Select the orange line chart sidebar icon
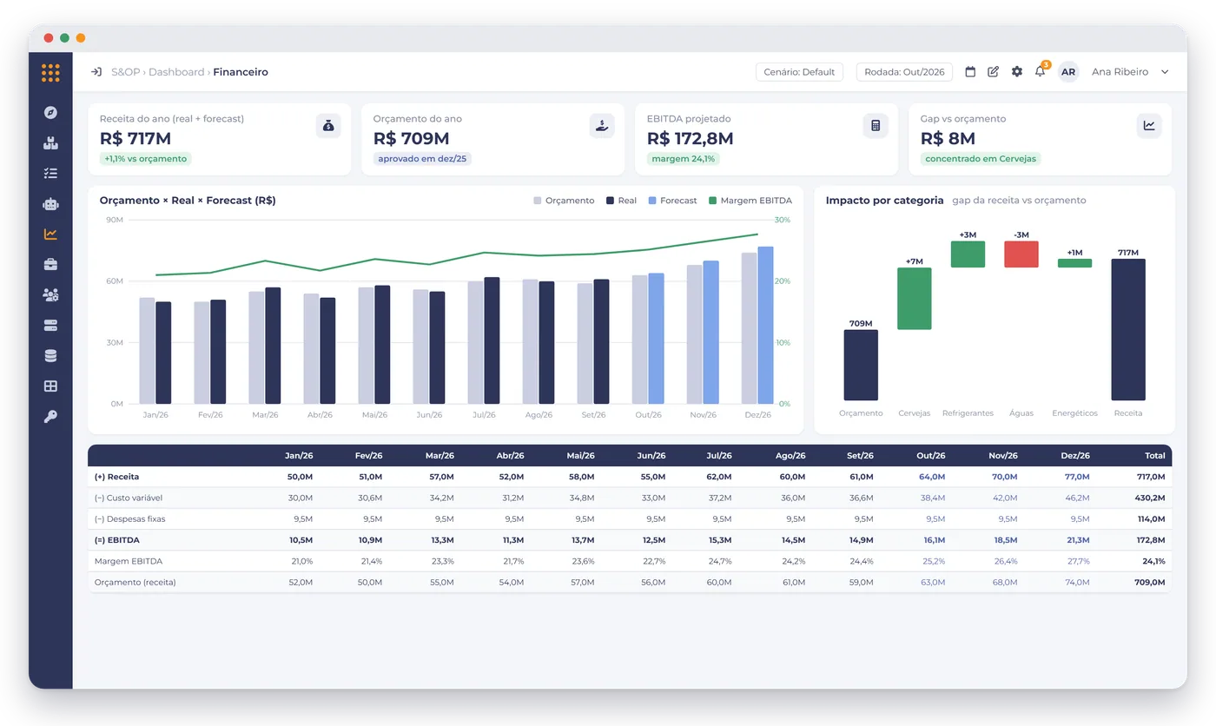The image size is (1216, 726). pos(50,234)
